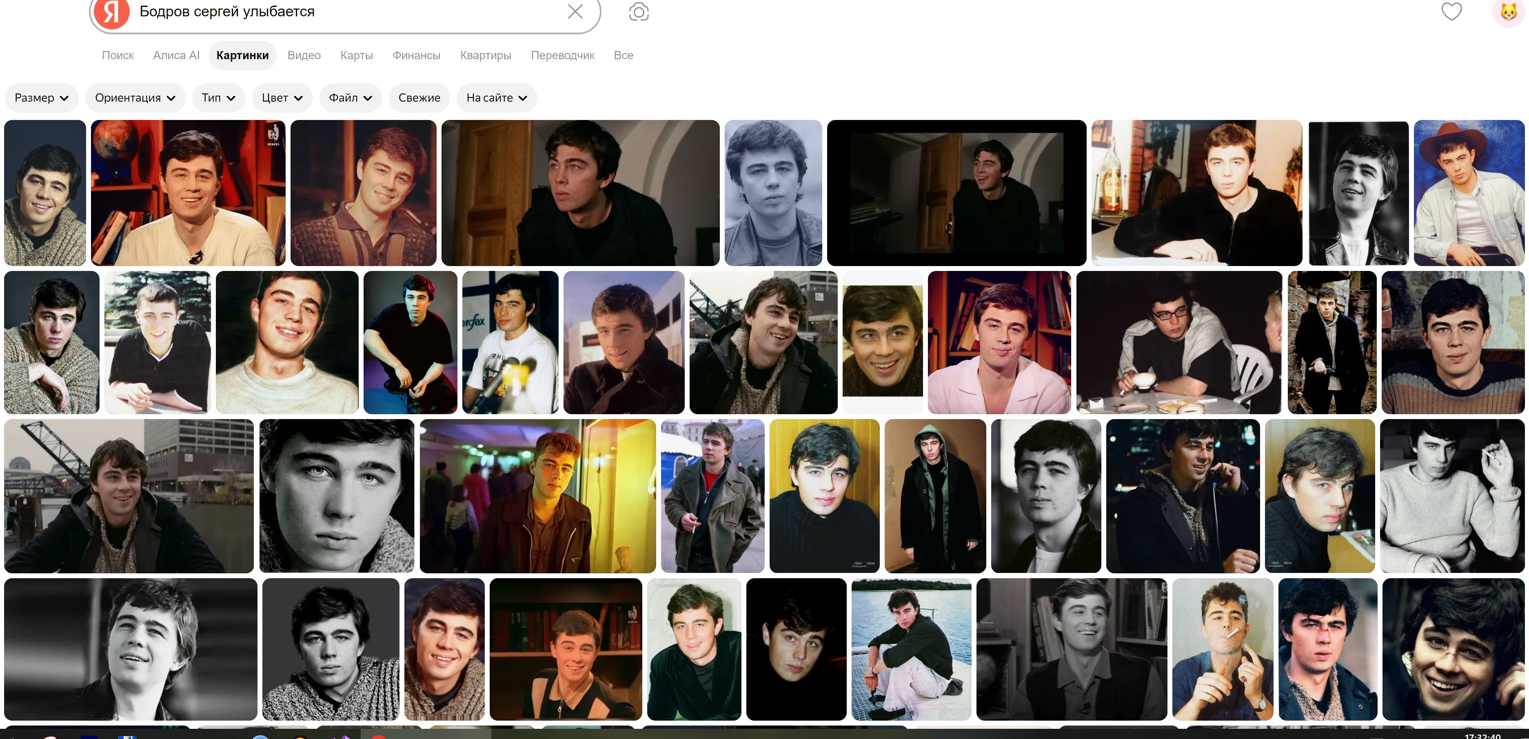The image size is (1529, 739).
Task: Open the Ориентация filter dropdown
Action: click(135, 98)
